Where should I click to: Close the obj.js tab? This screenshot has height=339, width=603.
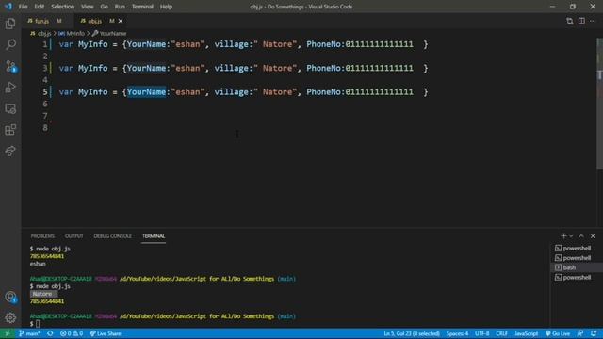(x=121, y=21)
